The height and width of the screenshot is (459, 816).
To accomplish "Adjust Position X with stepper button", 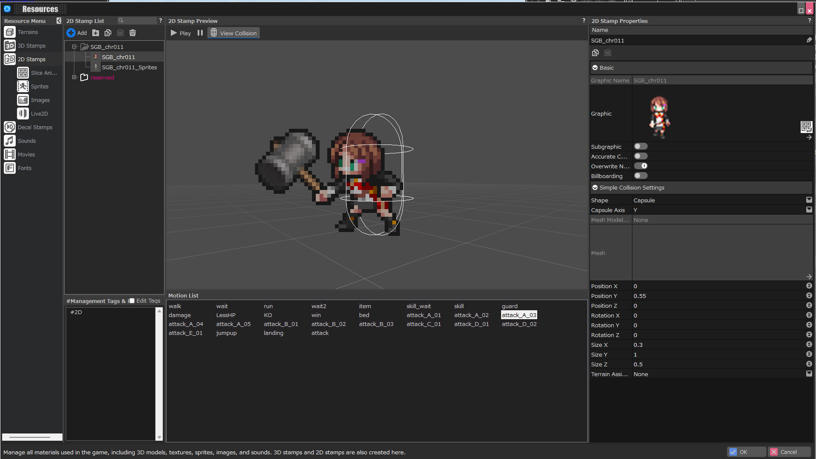I will coord(809,286).
